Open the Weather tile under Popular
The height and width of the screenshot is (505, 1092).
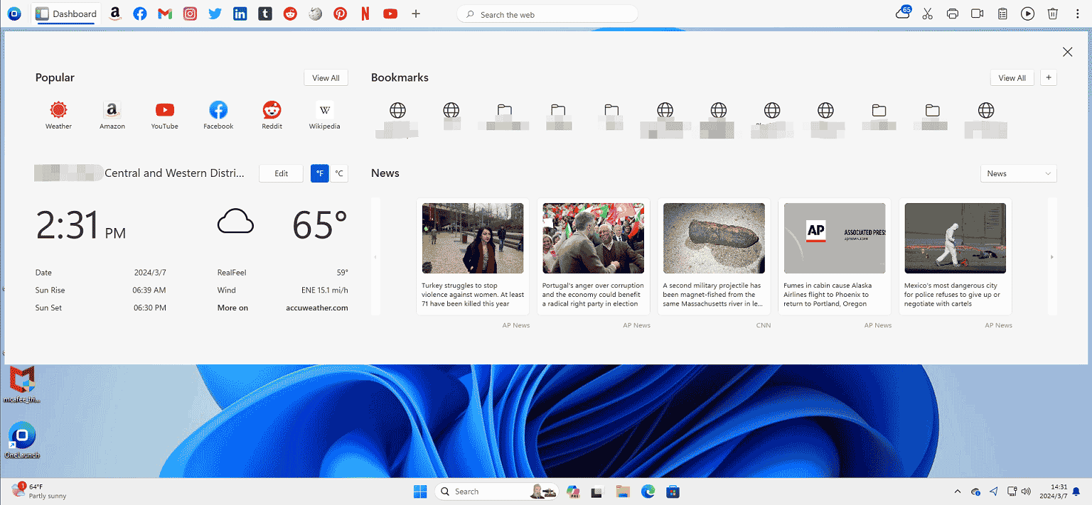58,115
